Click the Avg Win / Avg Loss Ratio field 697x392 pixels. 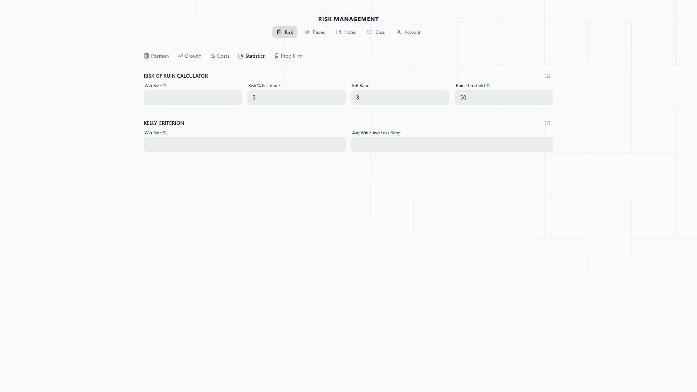pyautogui.click(x=452, y=144)
